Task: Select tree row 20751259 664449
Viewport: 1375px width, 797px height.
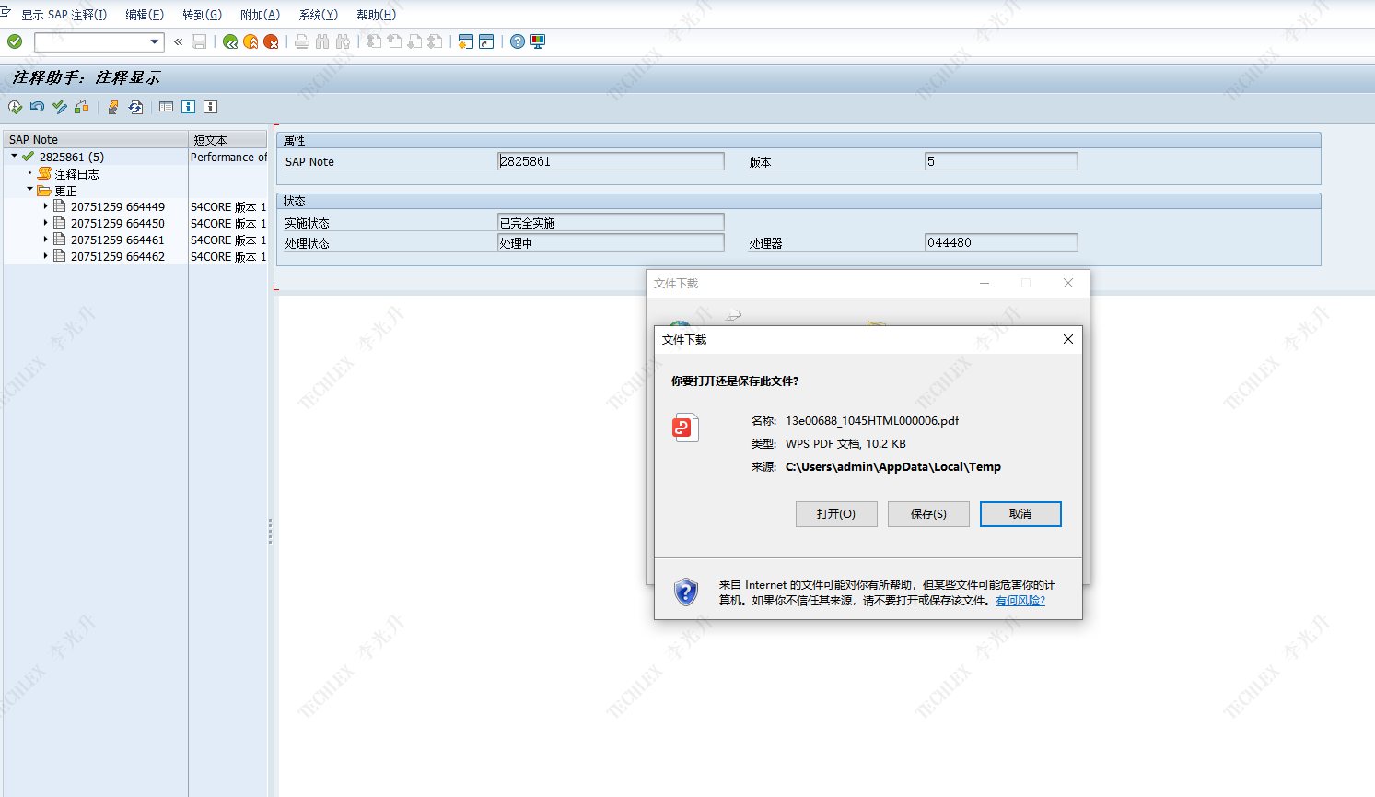Action: [118, 207]
